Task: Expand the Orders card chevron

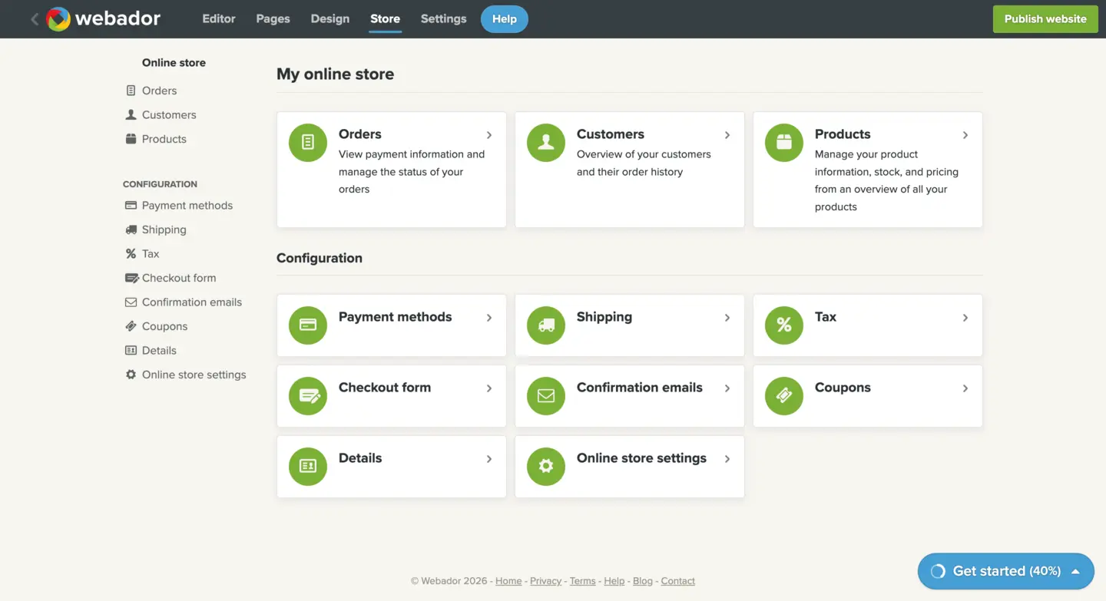Action: 489,134
